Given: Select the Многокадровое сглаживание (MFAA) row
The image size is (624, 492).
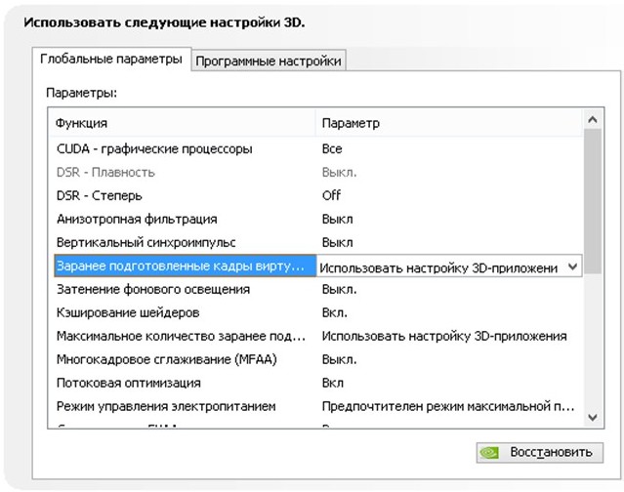Looking at the screenshot, I should coord(316,359).
